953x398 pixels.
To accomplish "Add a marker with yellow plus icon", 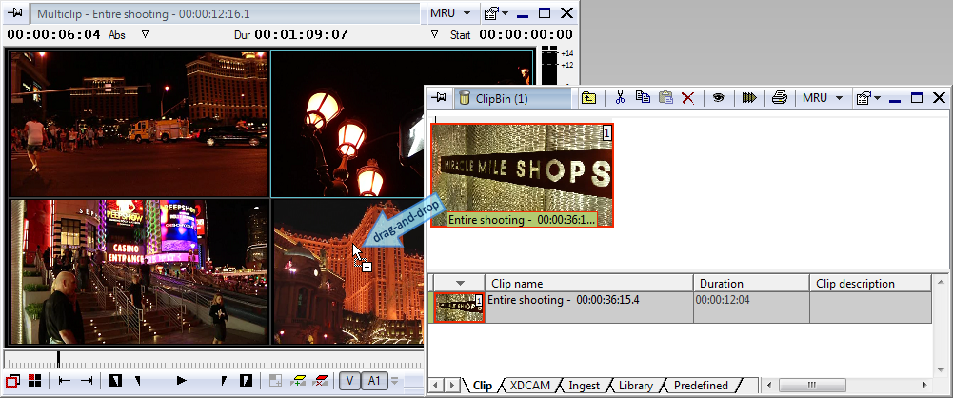I will [x=298, y=381].
